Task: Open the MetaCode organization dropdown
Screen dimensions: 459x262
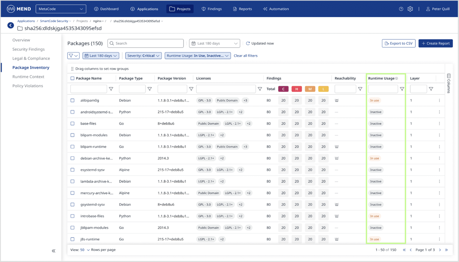Action: point(61,9)
